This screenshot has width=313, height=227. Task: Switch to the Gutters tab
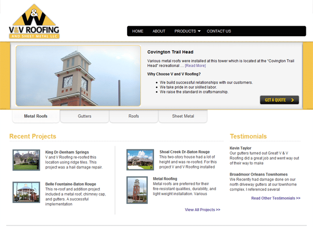(x=84, y=116)
